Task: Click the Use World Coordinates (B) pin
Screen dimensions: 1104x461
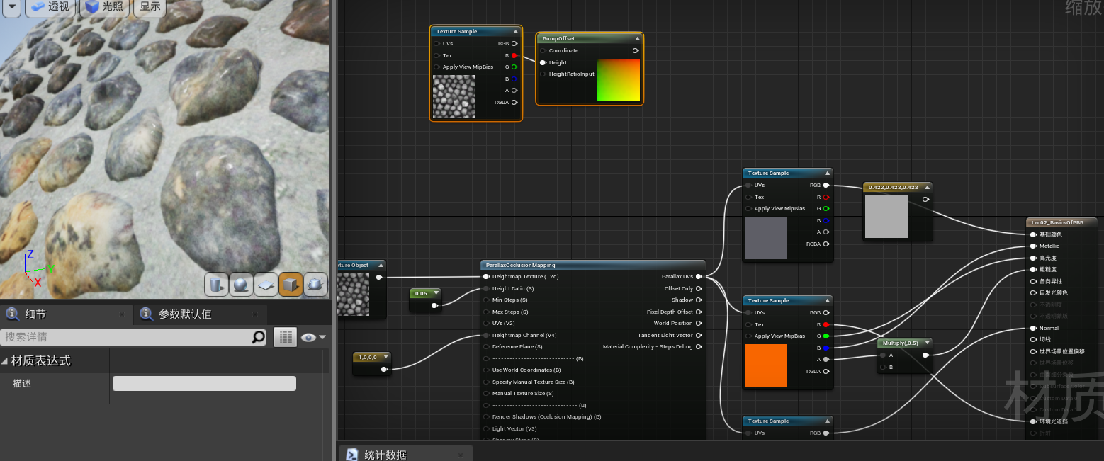Action: [x=486, y=370]
